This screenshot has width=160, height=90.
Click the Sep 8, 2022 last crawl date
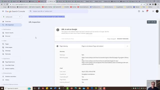point(88,72)
